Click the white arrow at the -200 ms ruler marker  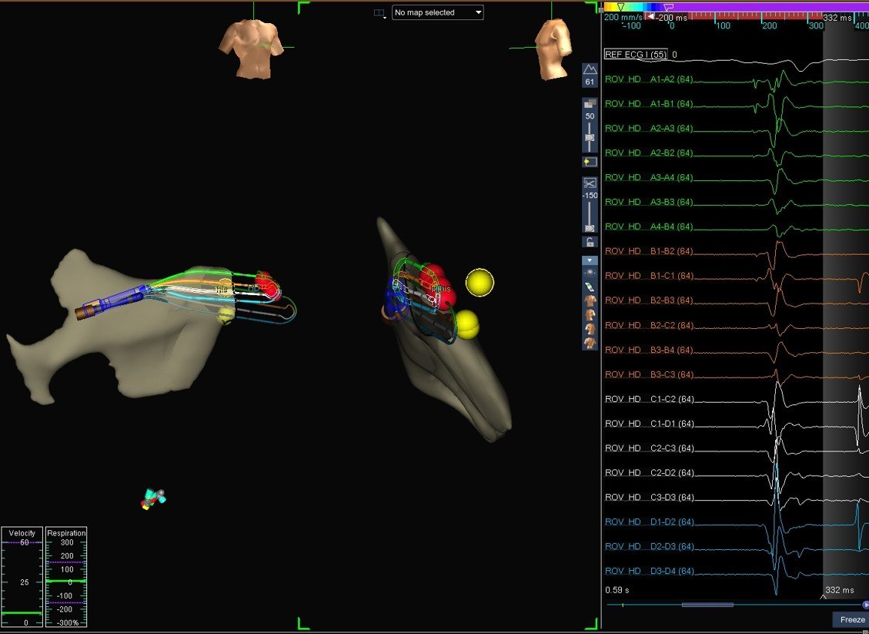tap(650, 17)
